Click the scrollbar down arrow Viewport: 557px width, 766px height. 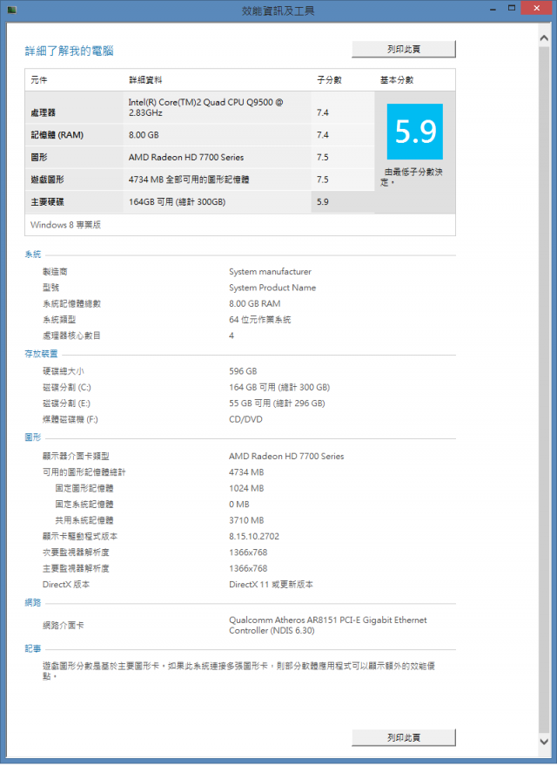(544, 742)
